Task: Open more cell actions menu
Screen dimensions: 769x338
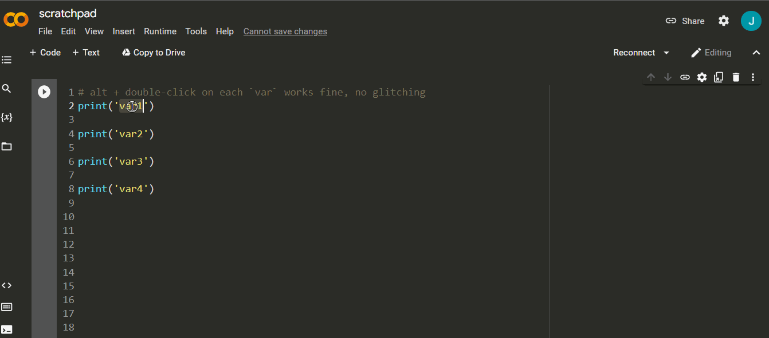Action: point(752,77)
